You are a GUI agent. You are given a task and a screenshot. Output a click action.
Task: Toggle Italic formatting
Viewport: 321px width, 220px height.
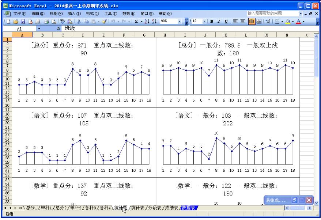[219, 21]
